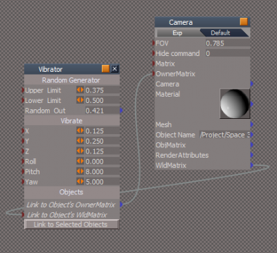This screenshot has width=277, height=253.
Task: Switch to the Default tab in Camera
Action: (221, 32)
